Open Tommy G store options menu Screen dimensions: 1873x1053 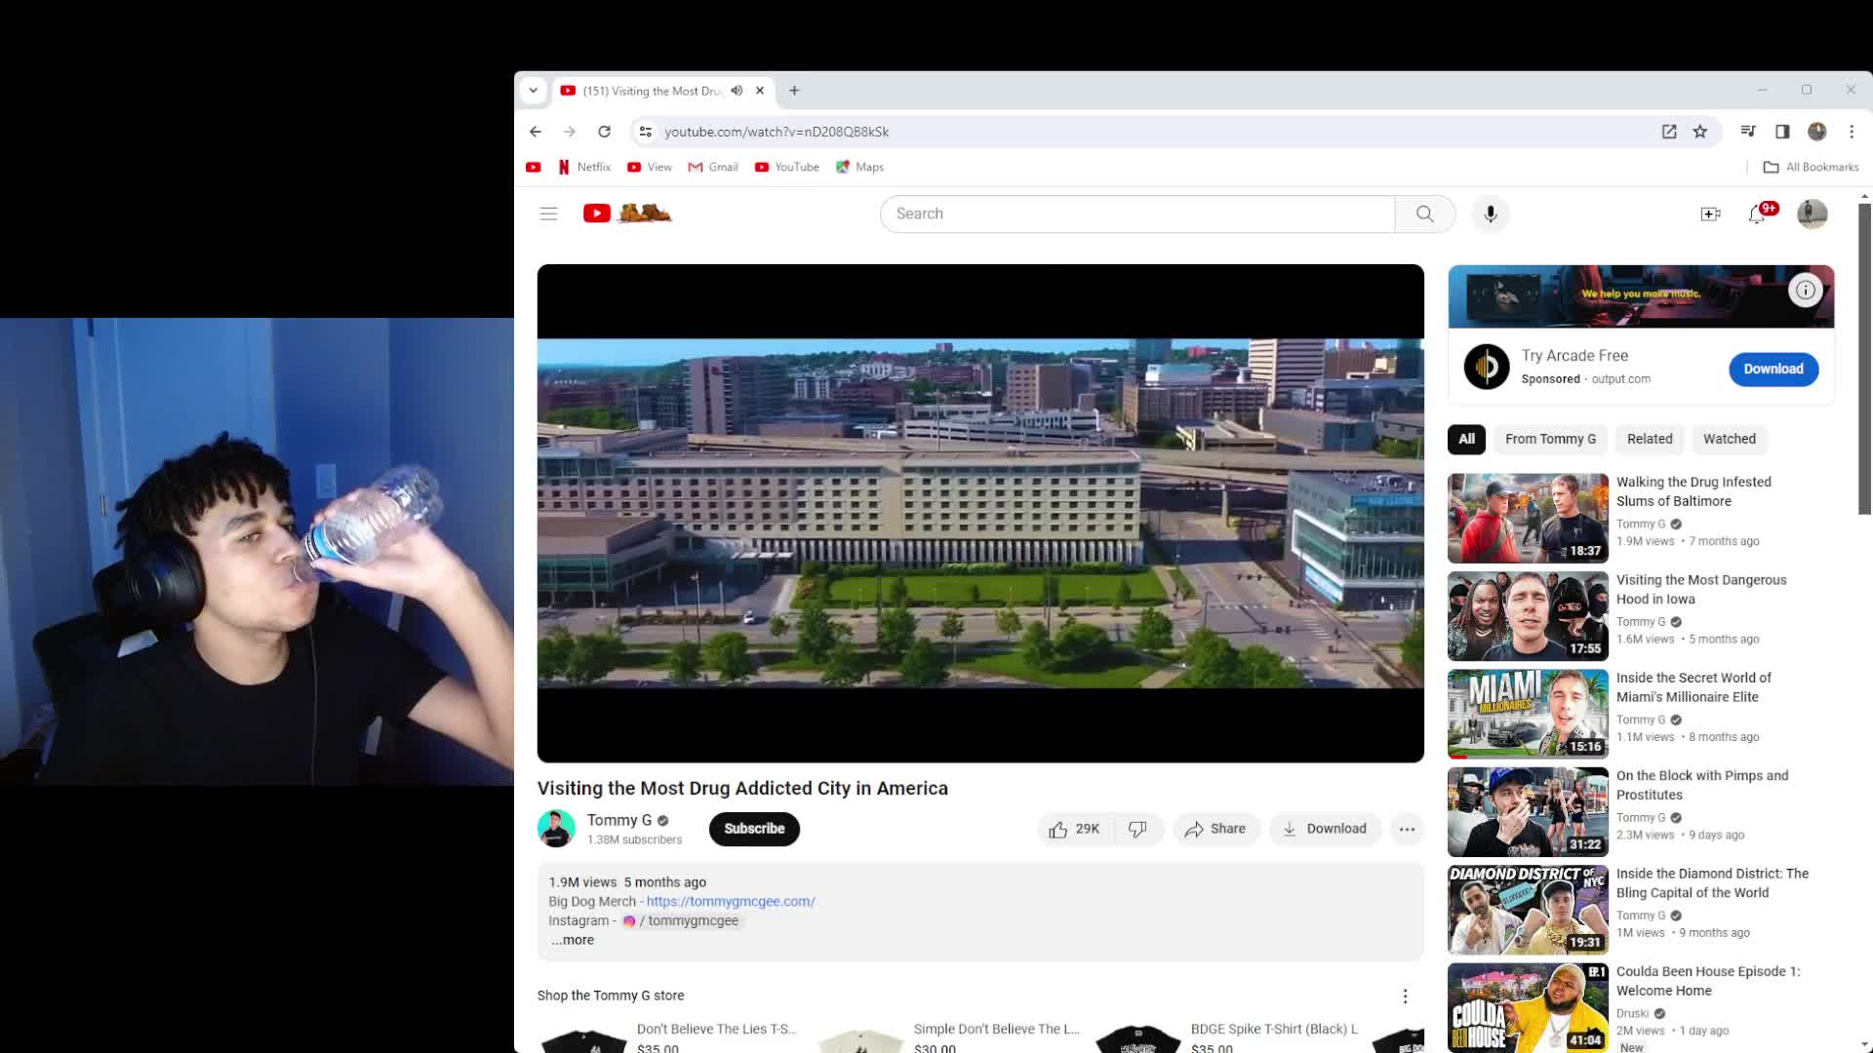pyautogui.click(x=1405, y=995)
